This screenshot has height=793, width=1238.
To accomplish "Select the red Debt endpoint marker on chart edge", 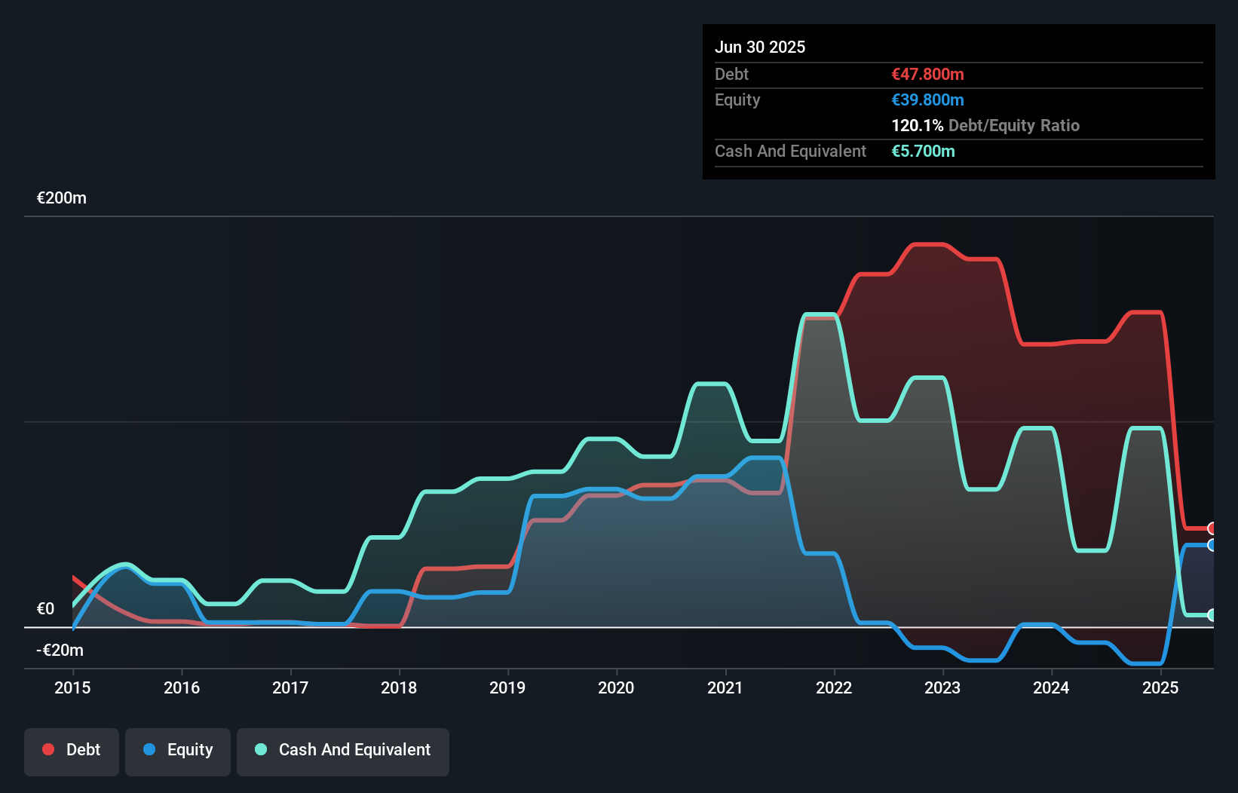I will tap(1211, 528).
